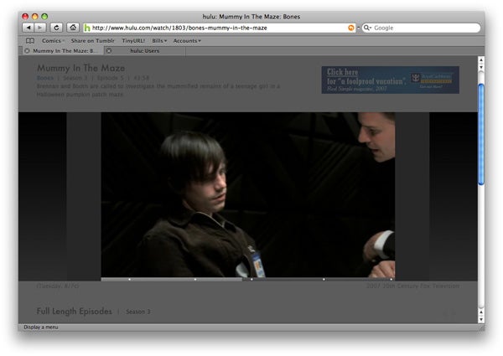Reload the page with the refresh button
This screenshot has width=503, height=356.
56,28
